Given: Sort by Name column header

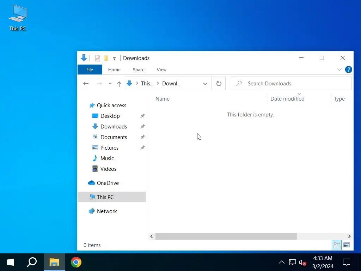Looking at the screenshot, I should click(162, 99).
